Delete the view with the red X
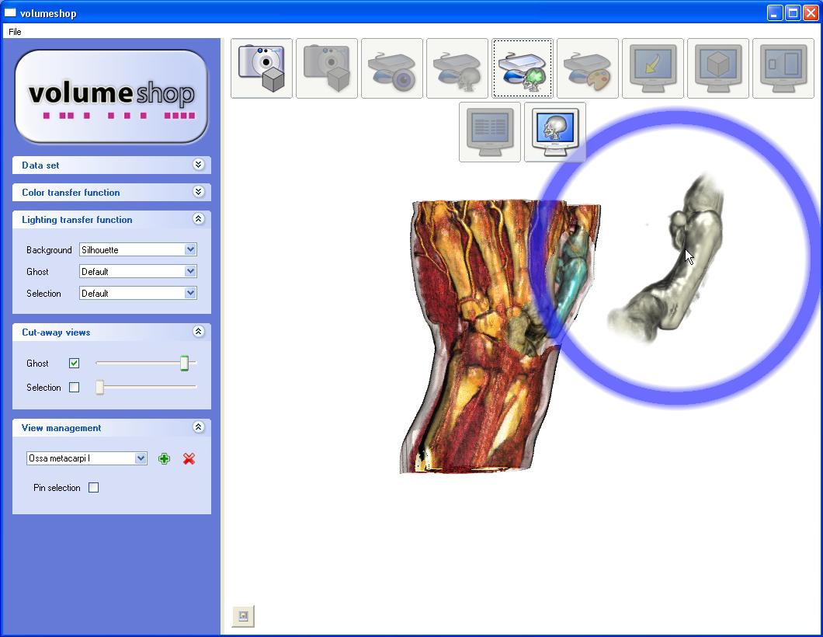 (189, 459)
